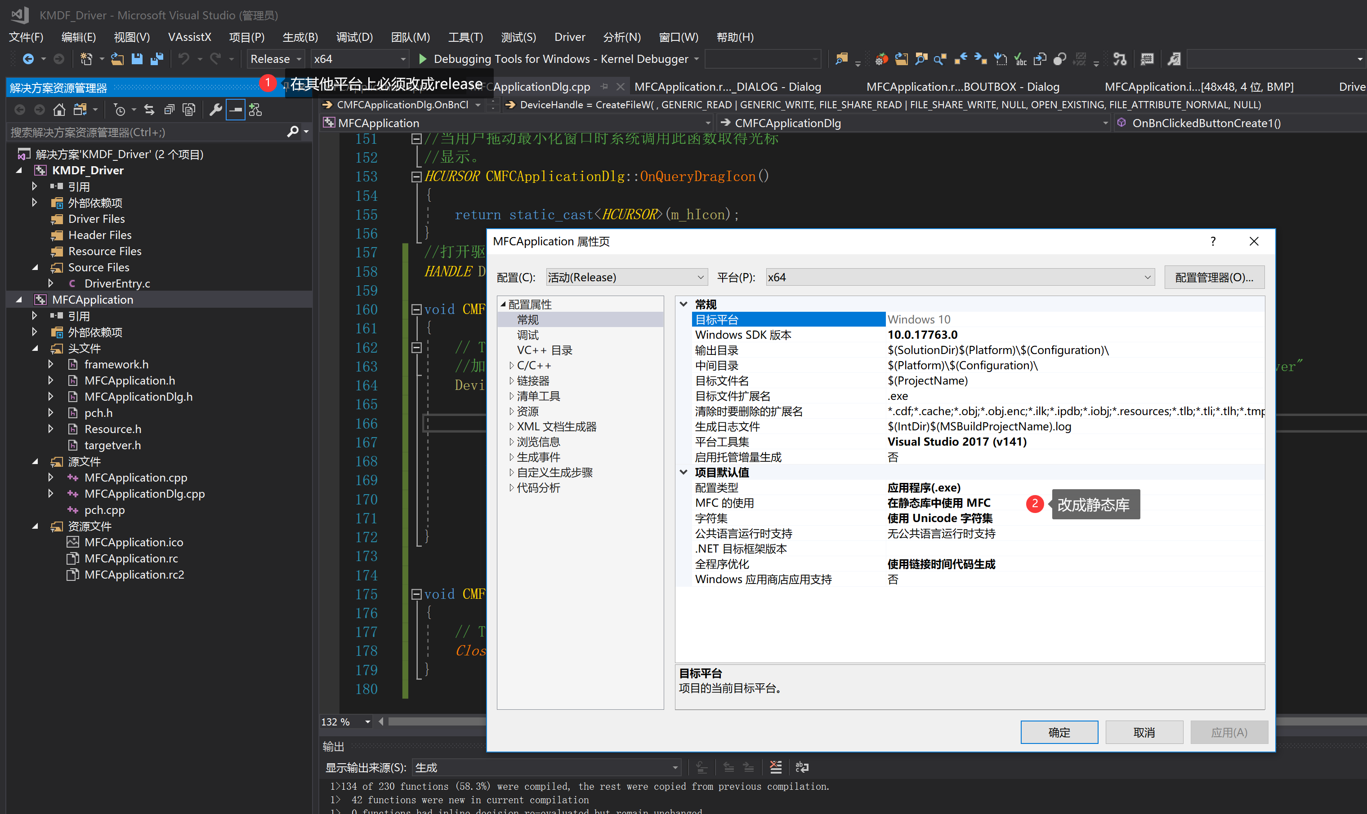
Task: Click the Save icon next to Save All
Action: tap(137, 59)
